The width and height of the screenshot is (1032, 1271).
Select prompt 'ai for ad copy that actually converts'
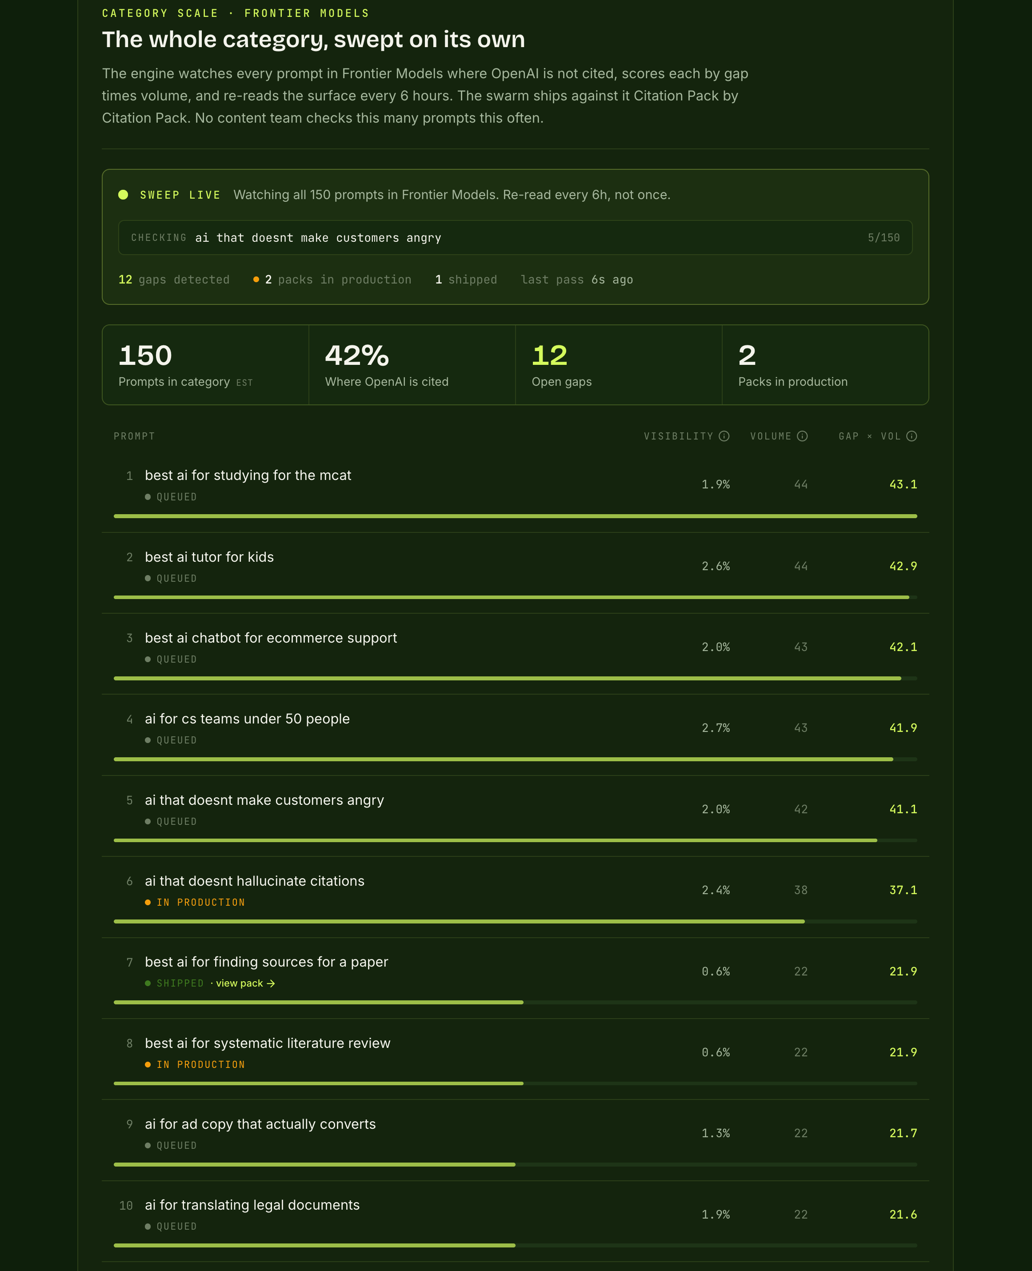pos(260,1124)
